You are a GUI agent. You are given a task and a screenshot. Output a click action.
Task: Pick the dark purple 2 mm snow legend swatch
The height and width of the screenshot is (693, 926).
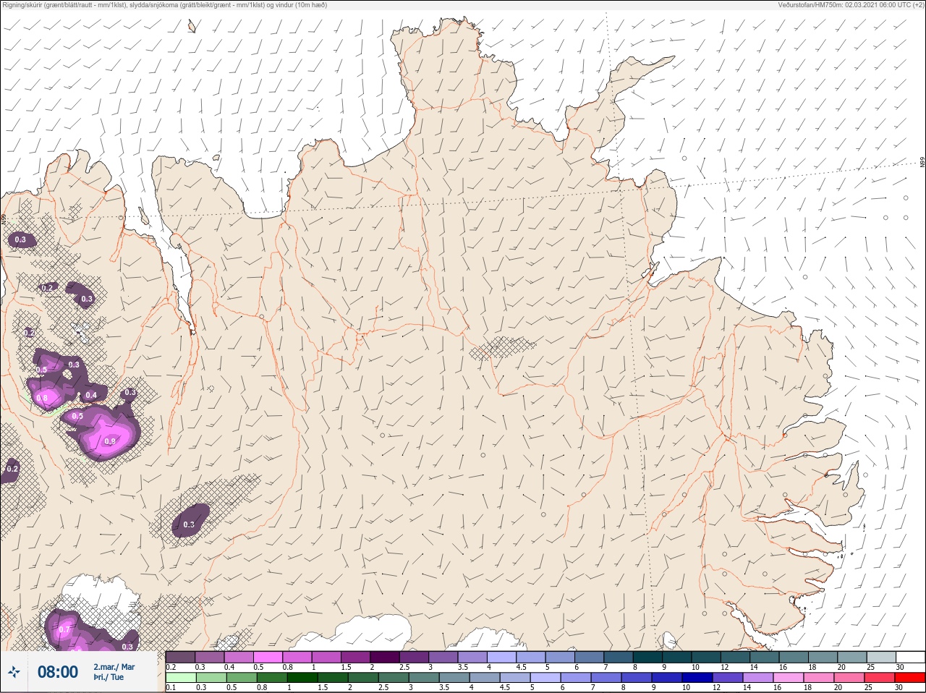click(385, 657)
